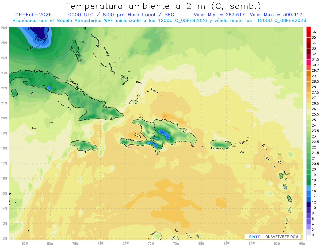This screenshot has width=321, height=247.
Task: Click the latitude axis label '12N'
Action: (x=4, y=238)
